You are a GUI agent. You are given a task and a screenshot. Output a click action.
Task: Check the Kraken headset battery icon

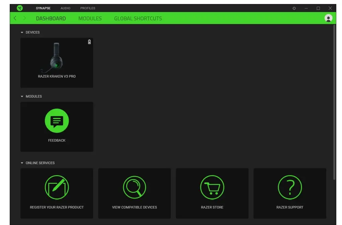click(89, 42)
